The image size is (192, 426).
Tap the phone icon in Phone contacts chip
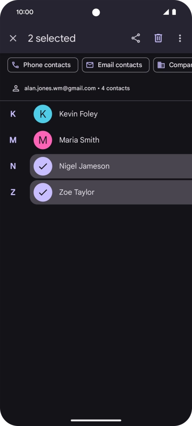point(15,65)
